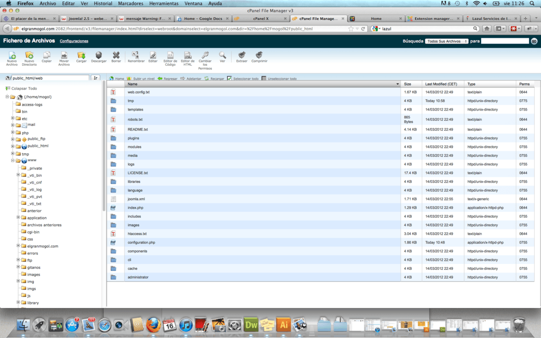Screen dimensions: 541x338
Task: Click the text file icon of robots.txt
Action: [x=113, y=119]
